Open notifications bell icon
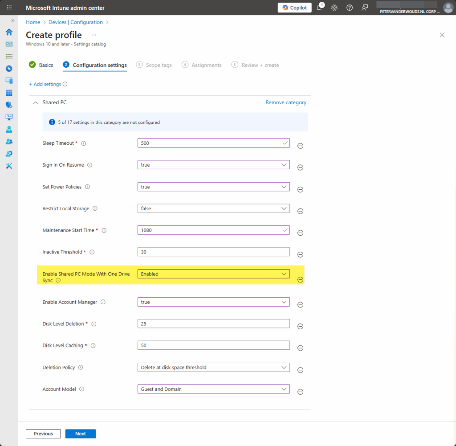This screenshot has width=456, height=446. [x=319, y=8]
